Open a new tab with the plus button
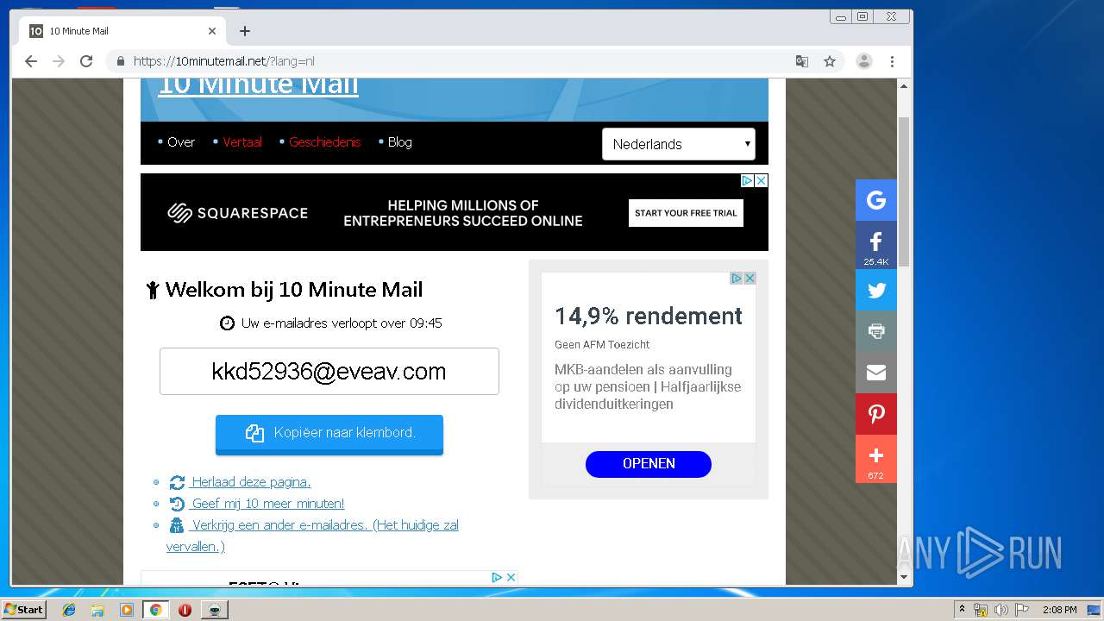1104x621 pixels. tap(245, 31)
